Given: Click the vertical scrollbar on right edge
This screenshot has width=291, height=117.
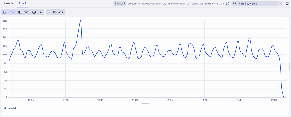Looking at the screenshot, I should [290, 66].
